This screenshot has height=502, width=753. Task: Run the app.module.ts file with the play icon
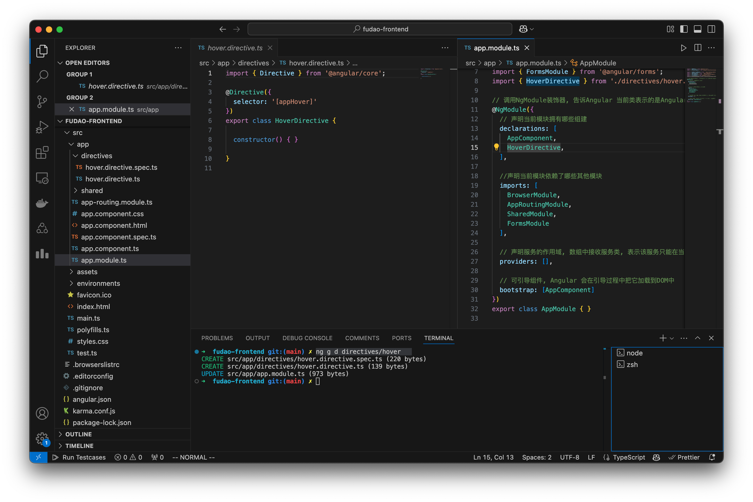click(683, 48)
